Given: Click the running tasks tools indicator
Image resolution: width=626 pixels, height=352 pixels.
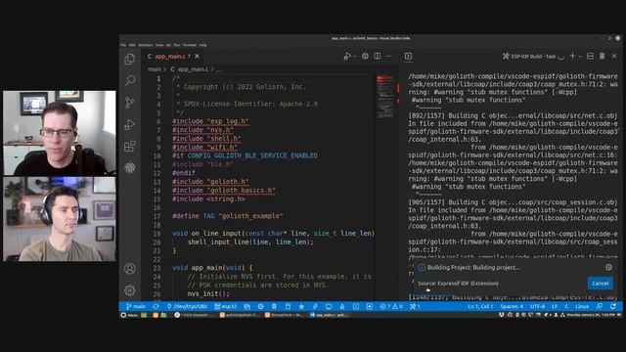Looking at the screenshot, I should point(415,306).
